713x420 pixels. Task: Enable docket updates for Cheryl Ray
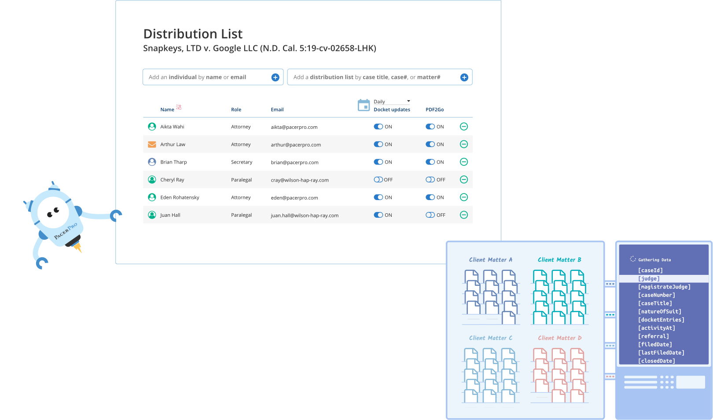(379, 179)
